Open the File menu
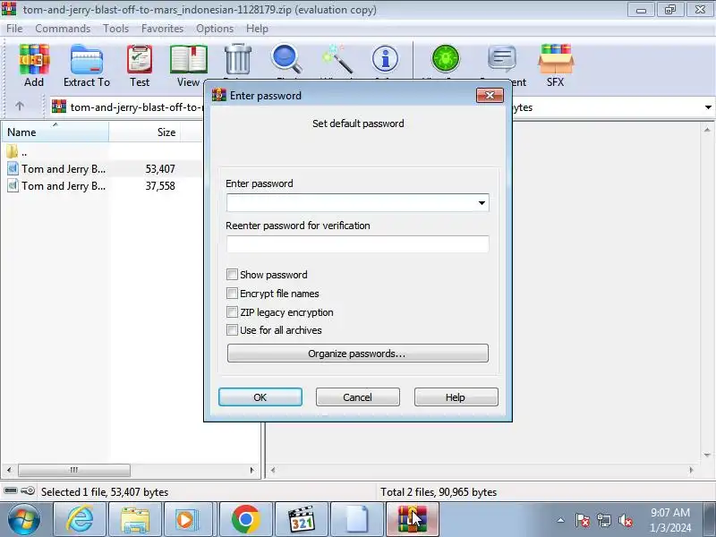 (14, 29)
